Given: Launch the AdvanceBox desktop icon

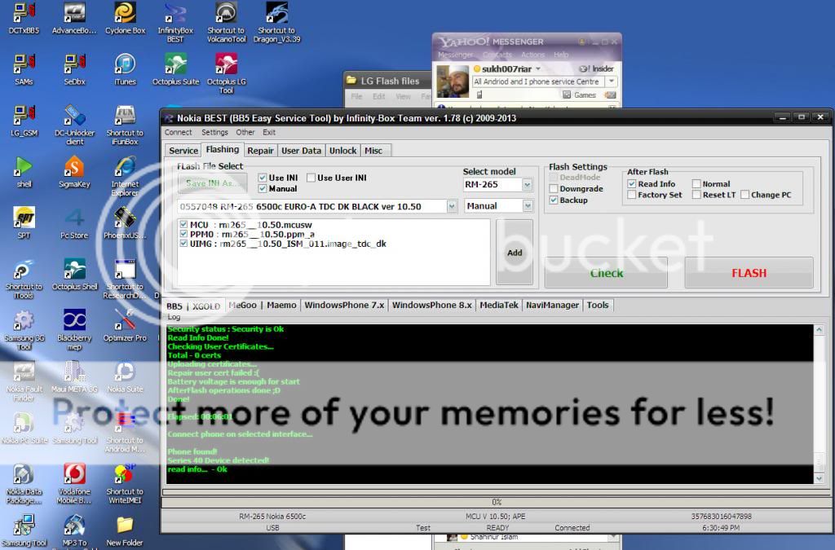Looking at the screenshot, I should point(74,18).
